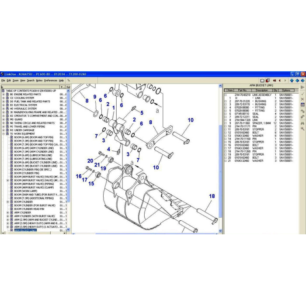This screenshot has width=306, height=306.
Task: Click the red books library icon
Action: [x=268, y=80]
